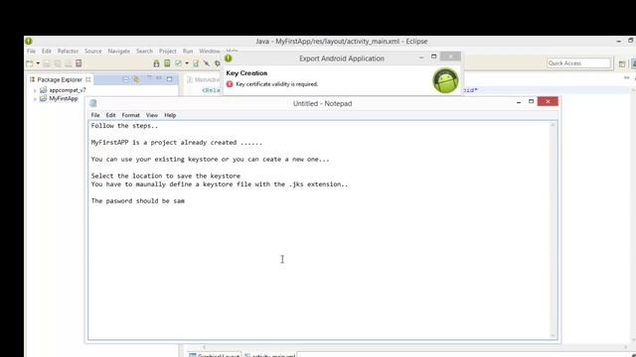This screenshot has height=357, width=636.
Task: Click the line about .jks extension
Action: click(220, 184)
